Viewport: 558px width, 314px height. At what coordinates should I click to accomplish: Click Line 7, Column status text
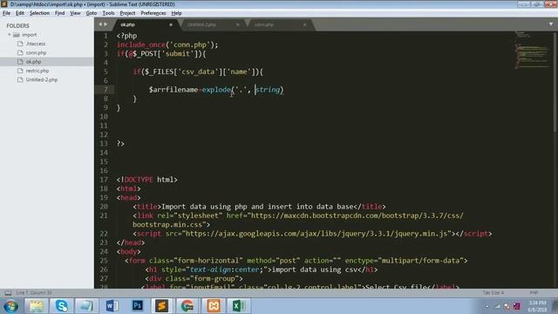(34, 293)
